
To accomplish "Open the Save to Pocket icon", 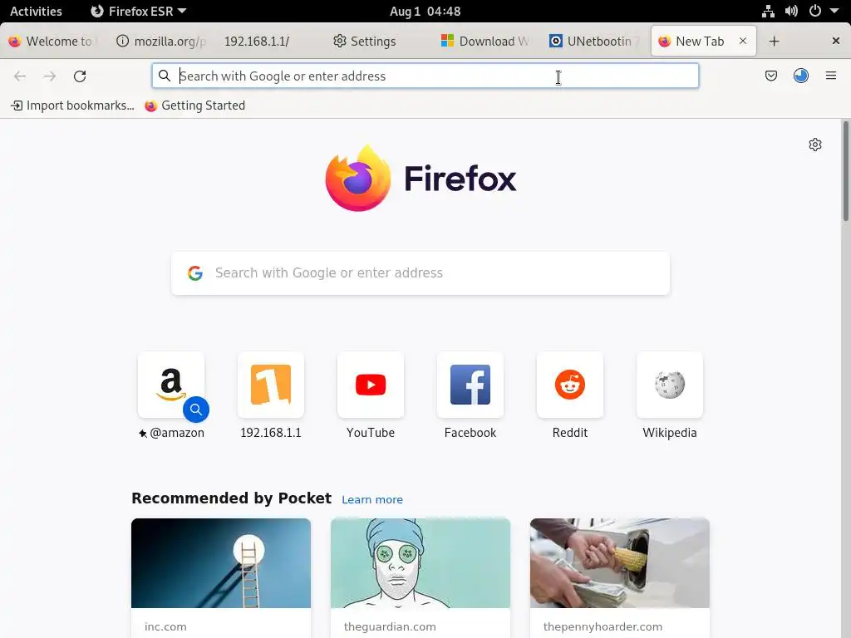I will (x=770, y=76).
